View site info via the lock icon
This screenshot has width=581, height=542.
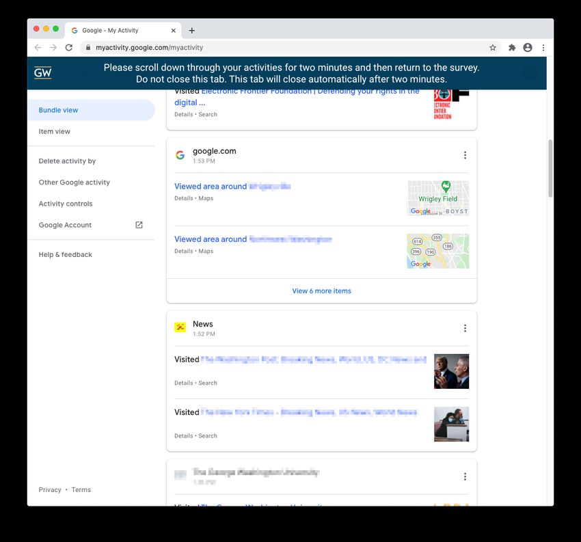[87, 47]
